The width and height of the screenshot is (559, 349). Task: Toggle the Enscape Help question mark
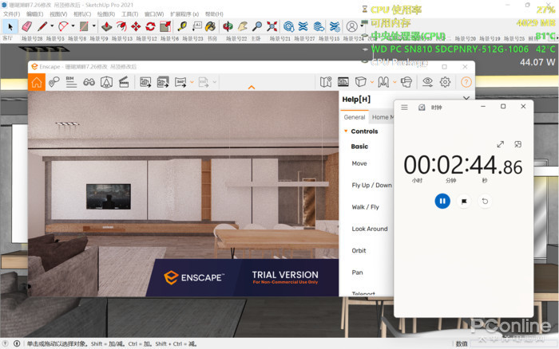[466, 82]
